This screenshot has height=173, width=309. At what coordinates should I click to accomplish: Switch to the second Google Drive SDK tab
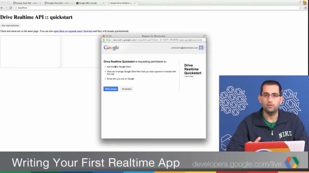click(x=58, y=3)
